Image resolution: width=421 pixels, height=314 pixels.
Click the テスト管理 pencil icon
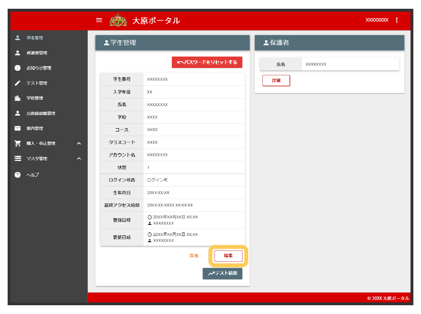[x=18, y=83]
